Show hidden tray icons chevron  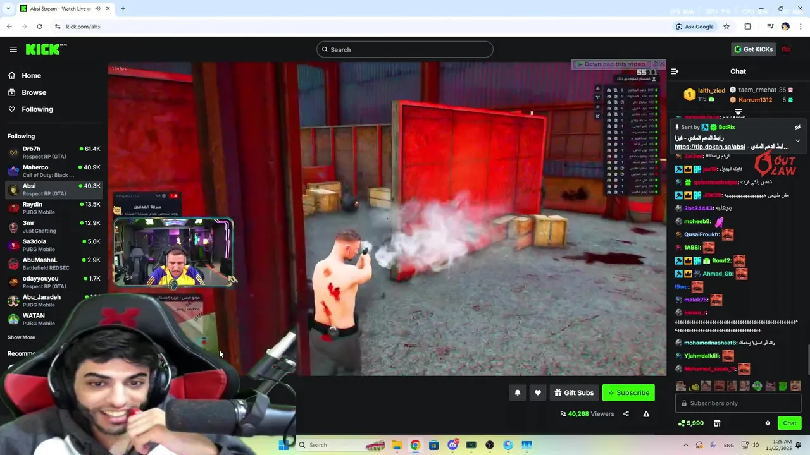tap(685, 445)
